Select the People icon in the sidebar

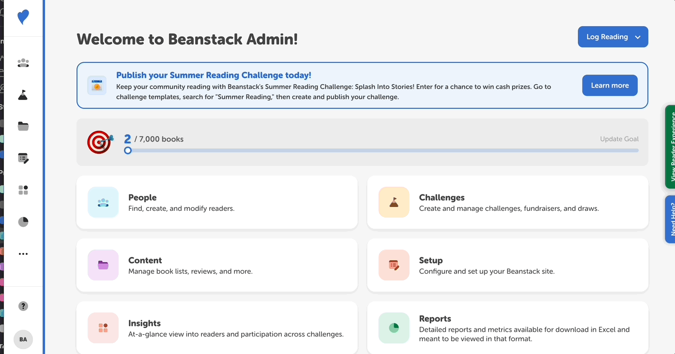click(23, 62)
